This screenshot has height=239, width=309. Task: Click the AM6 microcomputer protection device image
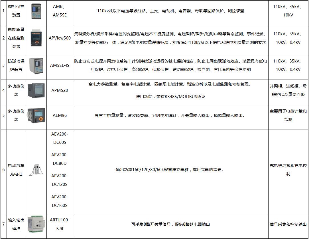[36, 12]
